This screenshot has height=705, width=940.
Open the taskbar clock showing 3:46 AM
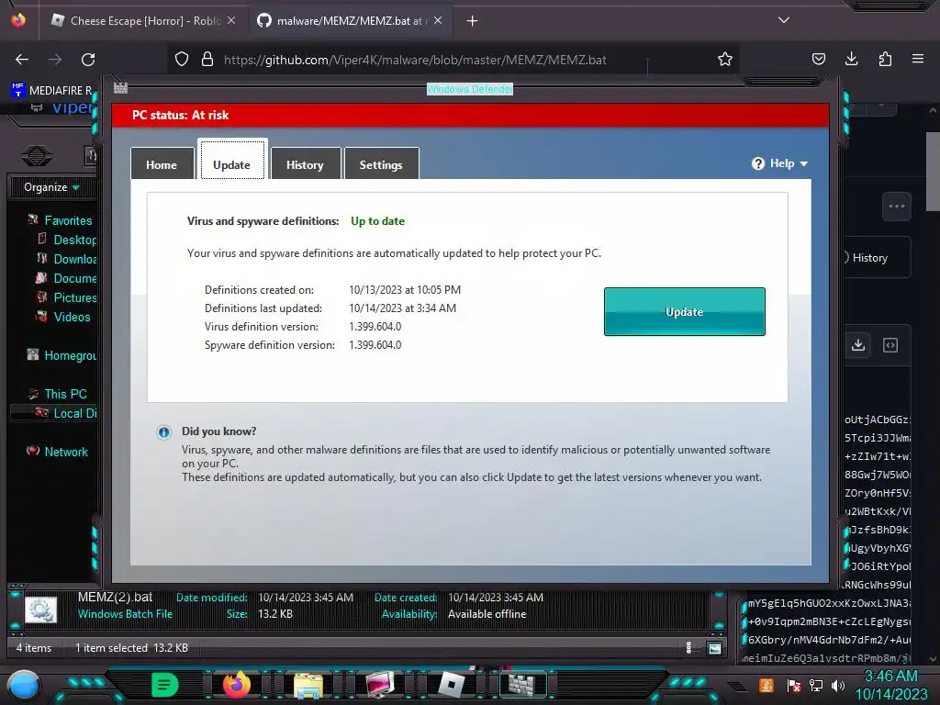[x=891, y=685]
